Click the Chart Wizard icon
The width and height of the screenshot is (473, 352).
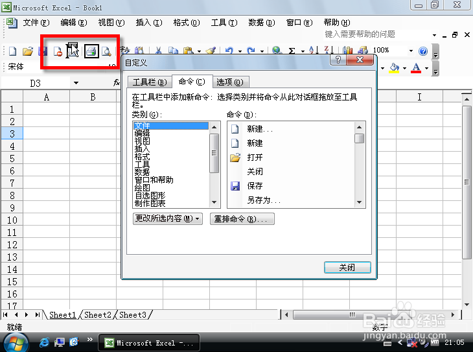tap(347, 50)
